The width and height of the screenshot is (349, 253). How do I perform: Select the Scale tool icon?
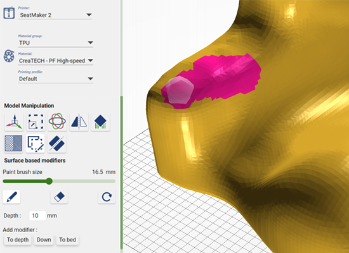[36, 122]
